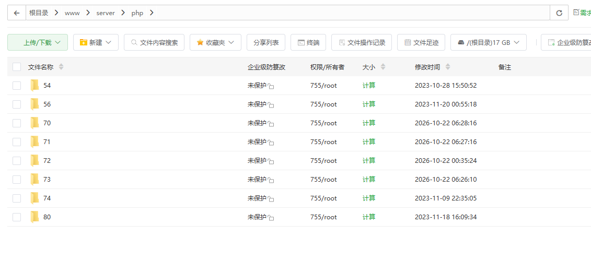Viewport: 591px width, 260px height.
Task: Open the folder icon for 70
Action: (34, 123)
